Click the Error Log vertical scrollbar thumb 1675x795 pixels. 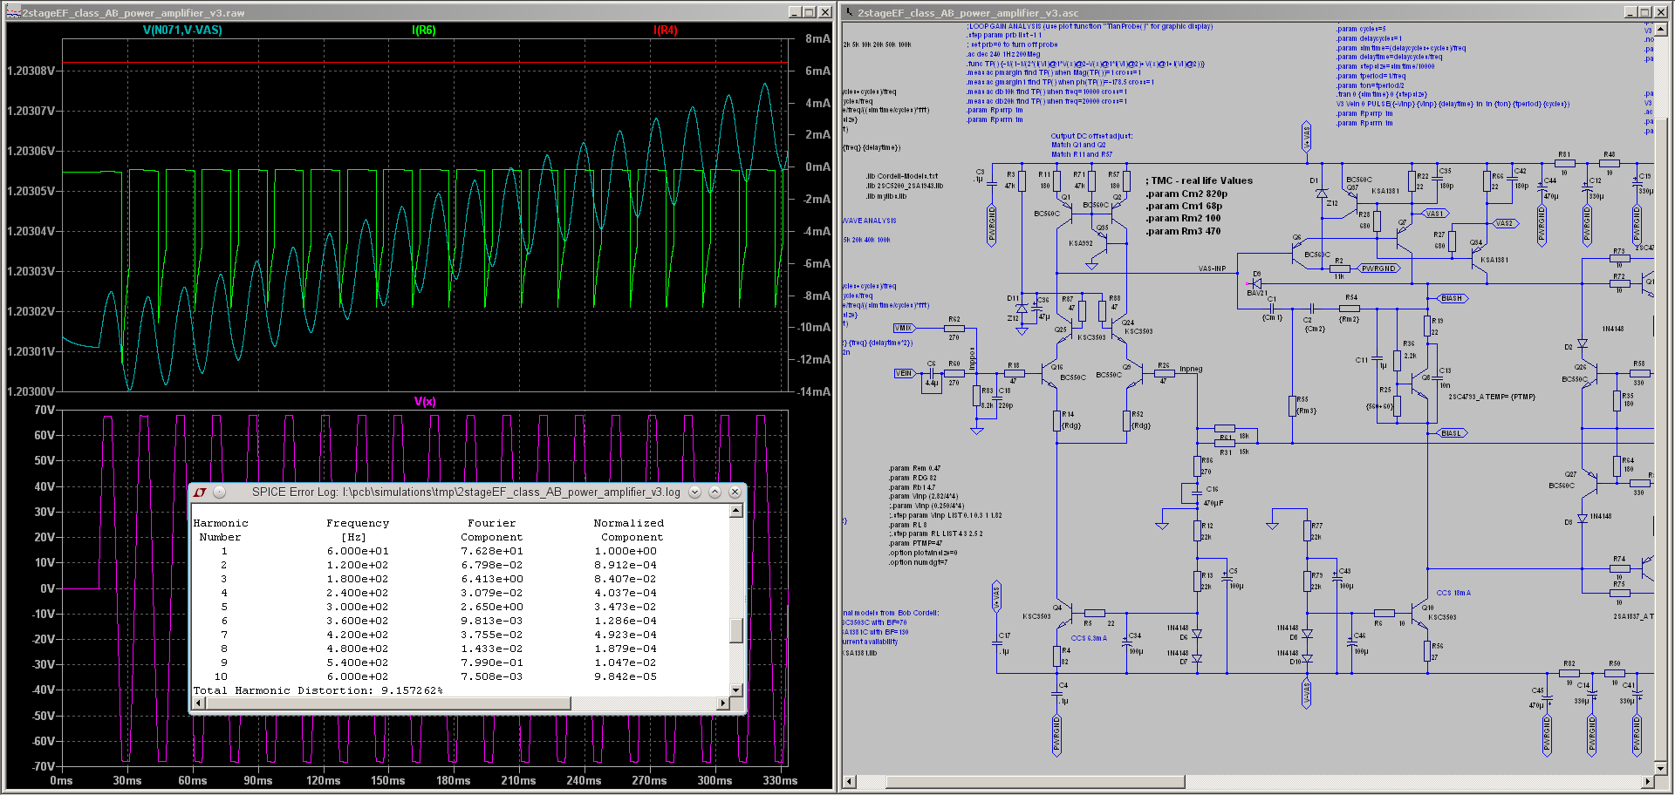[736, 630]
